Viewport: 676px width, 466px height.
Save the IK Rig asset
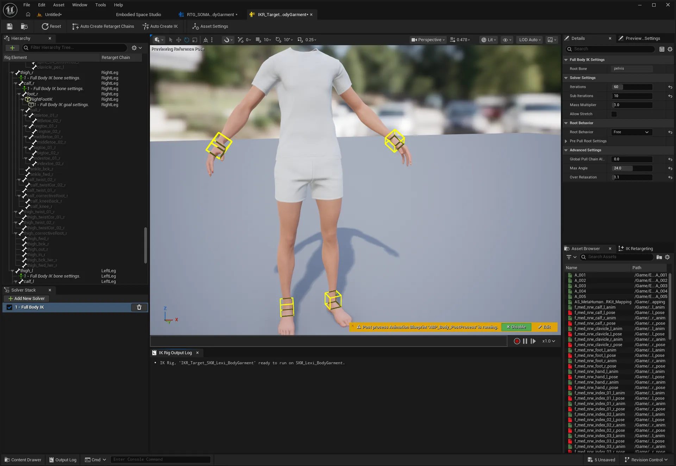tap(10, 26)
